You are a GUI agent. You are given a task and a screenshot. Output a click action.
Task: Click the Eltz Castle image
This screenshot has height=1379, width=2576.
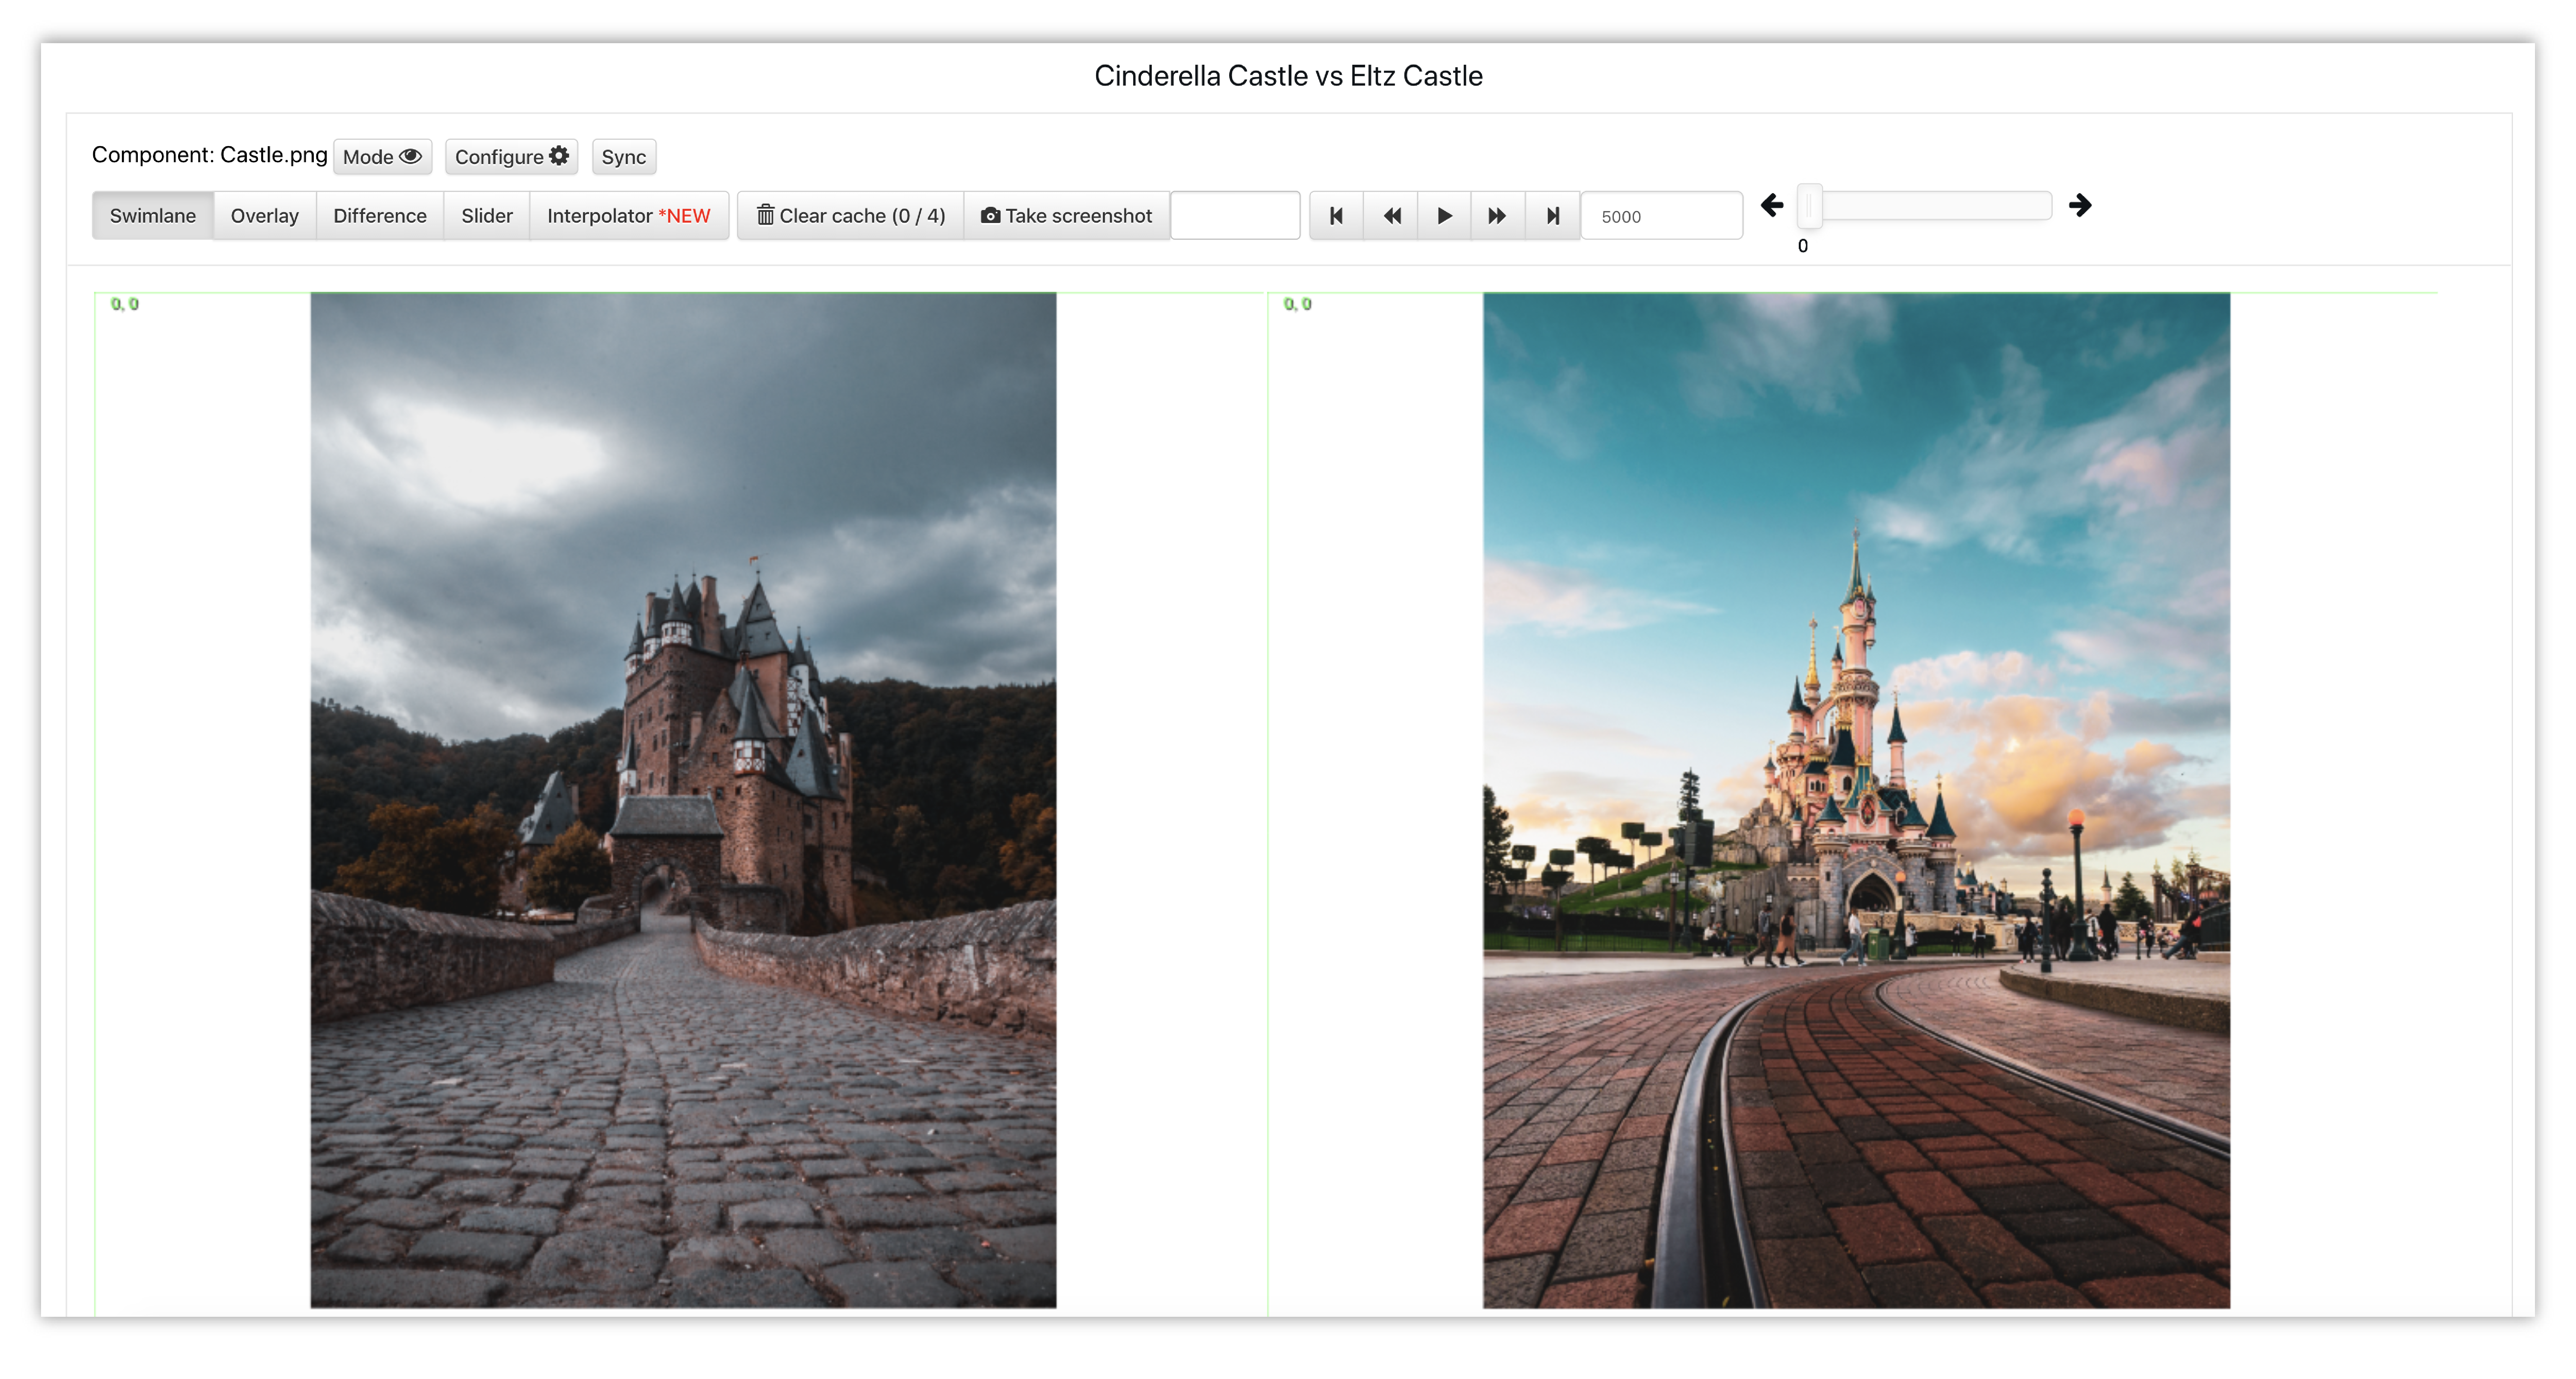[x=683, y=800]
